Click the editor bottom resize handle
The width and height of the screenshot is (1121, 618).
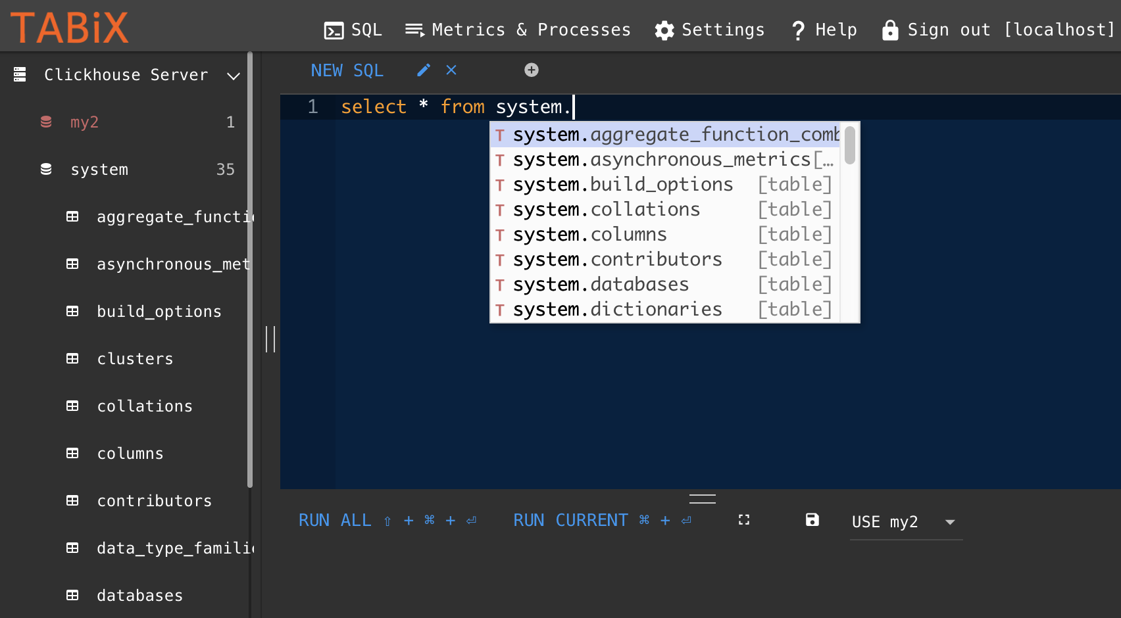[703, 499]
